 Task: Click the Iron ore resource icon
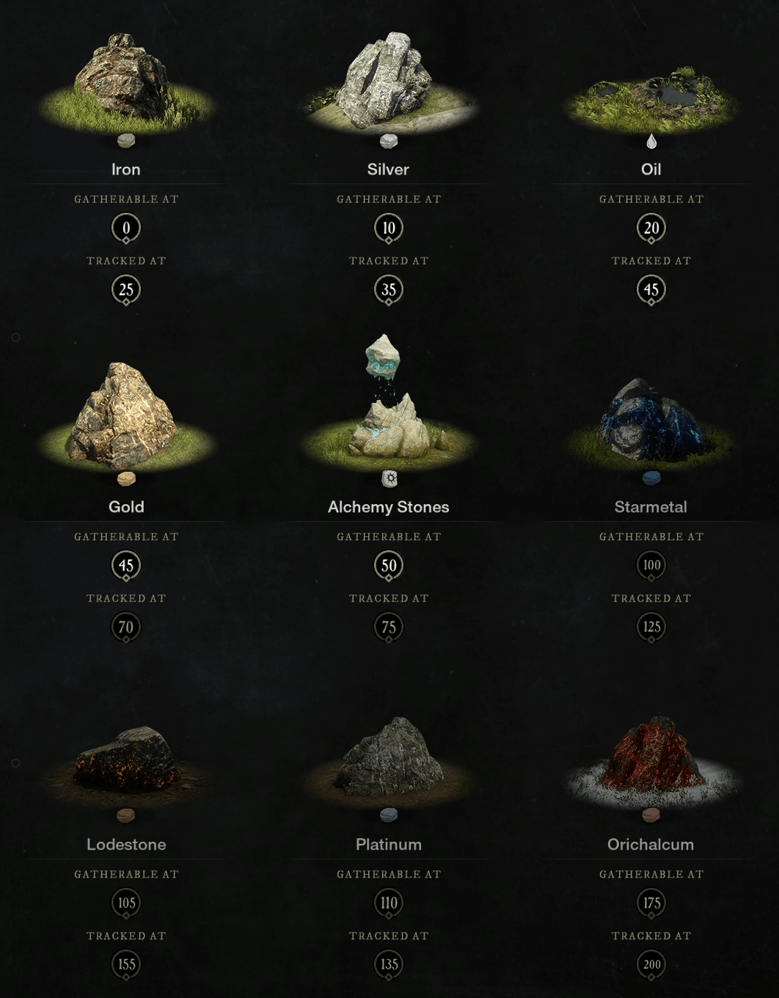pyautogui.click(x=126, y=141)
